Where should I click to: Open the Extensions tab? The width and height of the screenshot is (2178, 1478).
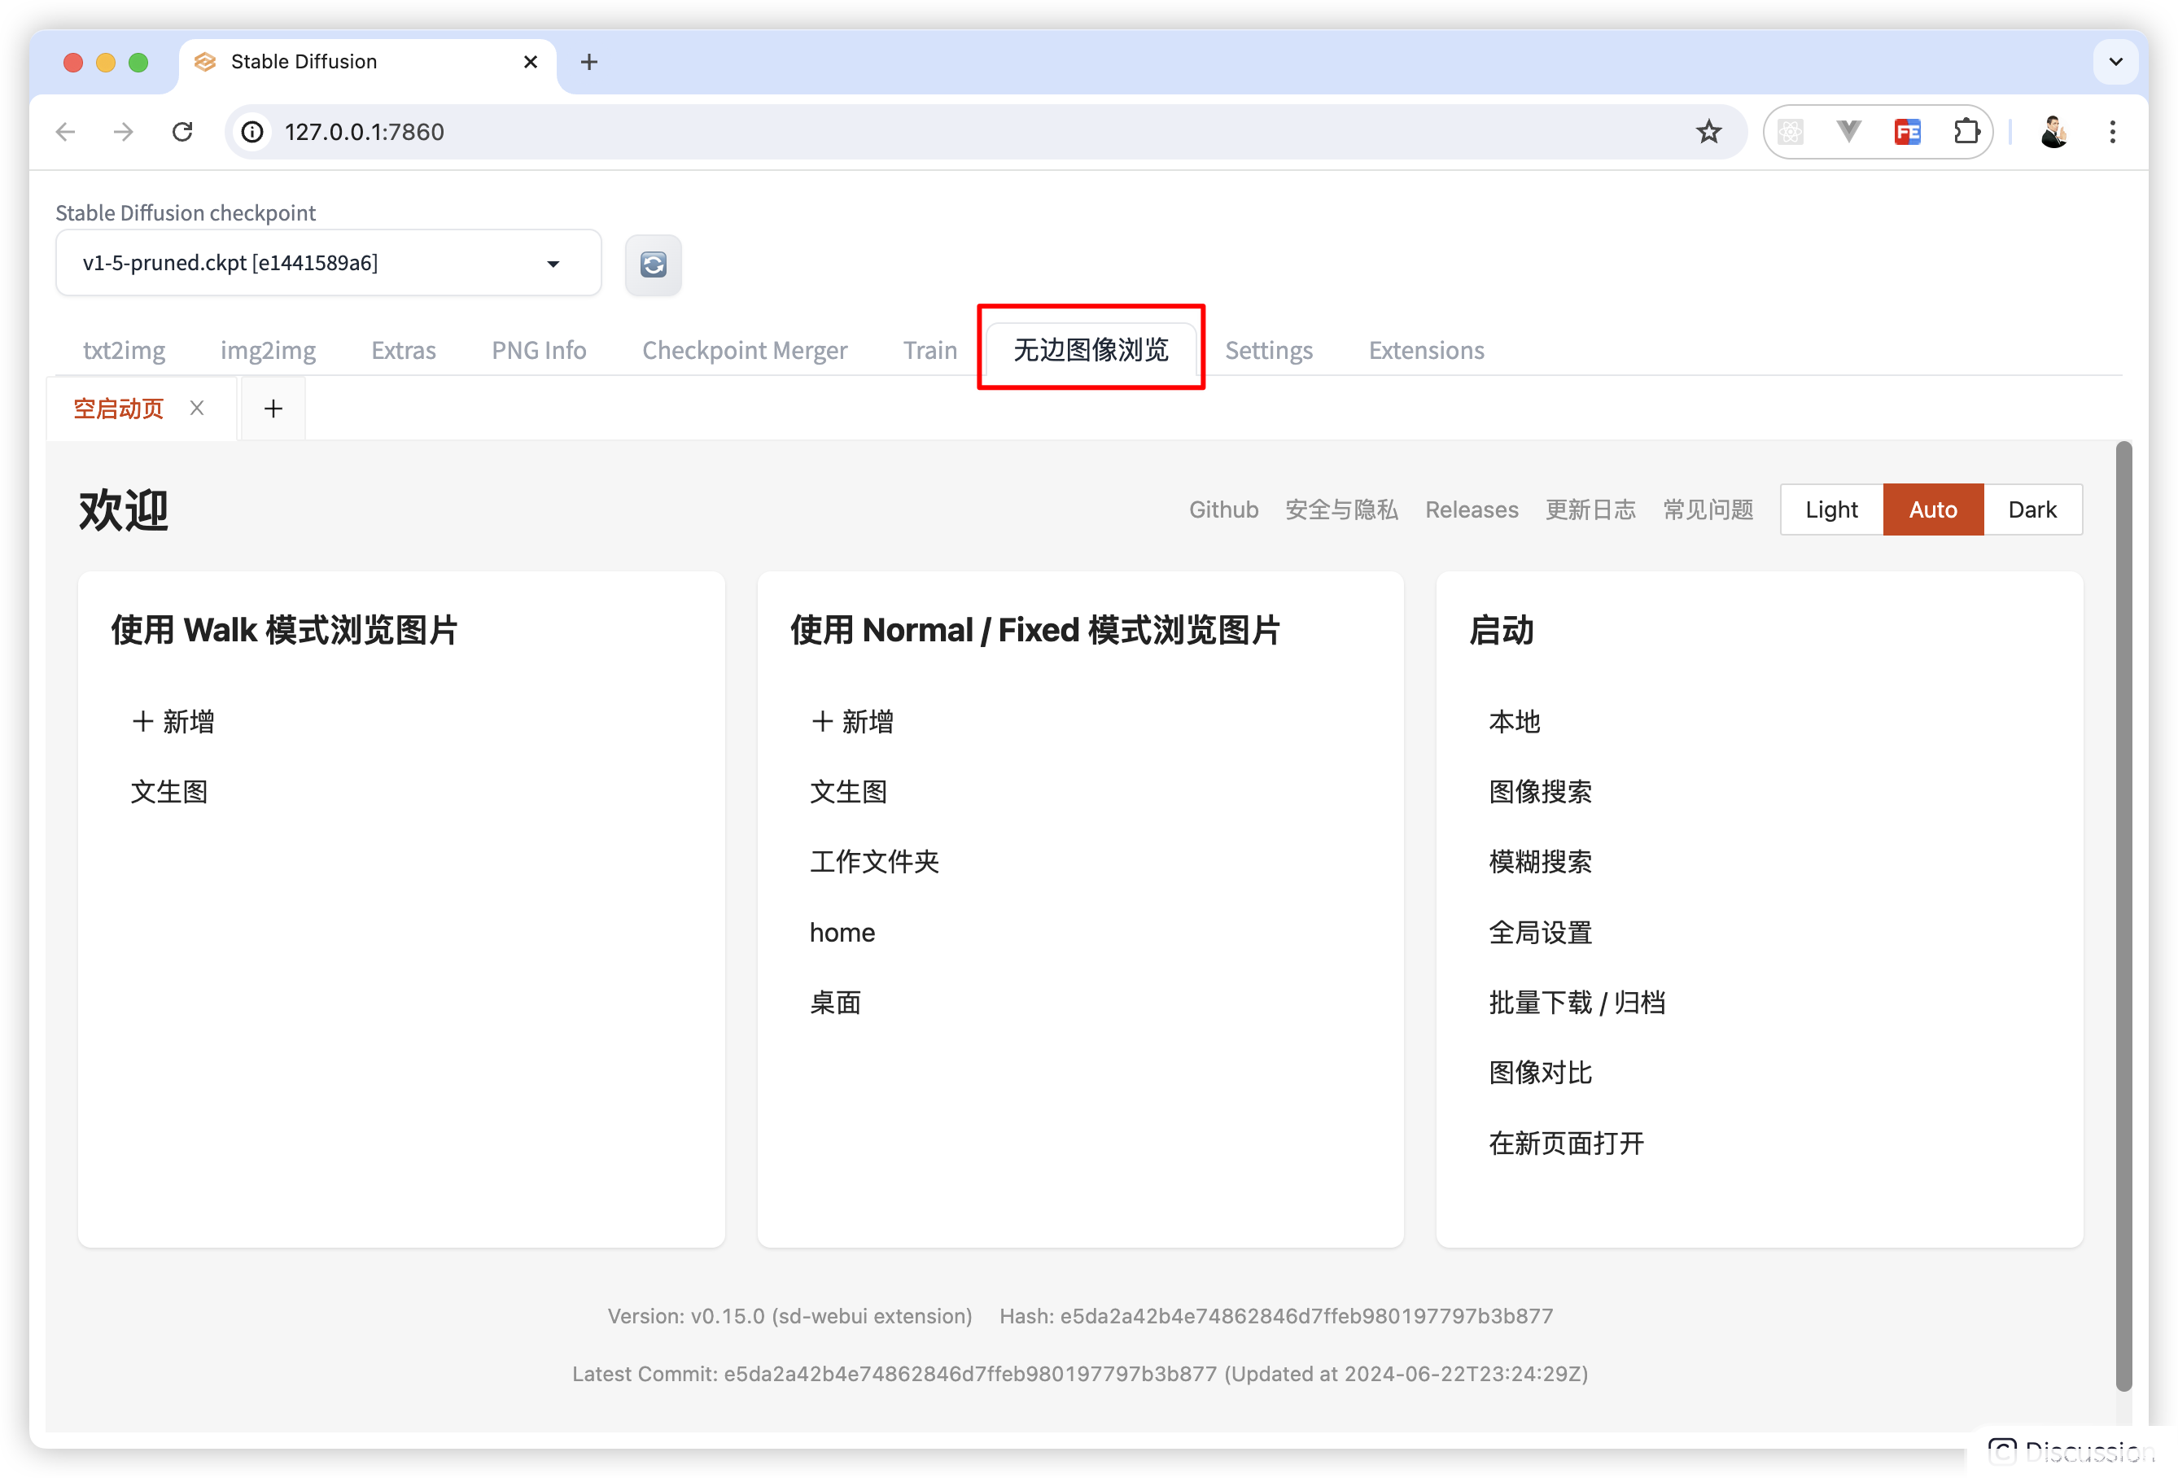[x=1425, y=351]
